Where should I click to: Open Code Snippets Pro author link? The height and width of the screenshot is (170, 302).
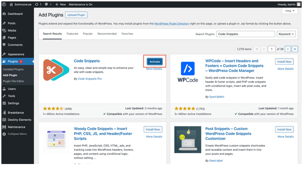(x=89, y=79)
